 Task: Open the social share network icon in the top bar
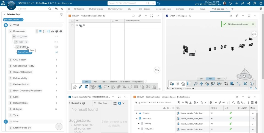click(x=249, y=3)
